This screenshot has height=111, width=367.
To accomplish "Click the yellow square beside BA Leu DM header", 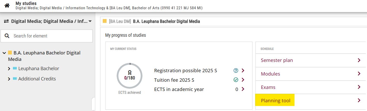I will pos(105,21).
